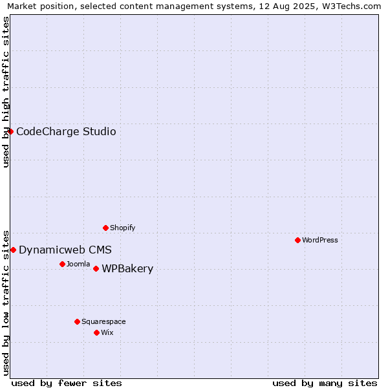The image size is (388, 388).
Task: Click the 'used by low traffic sites' axis label
Action: click(6, 303)
